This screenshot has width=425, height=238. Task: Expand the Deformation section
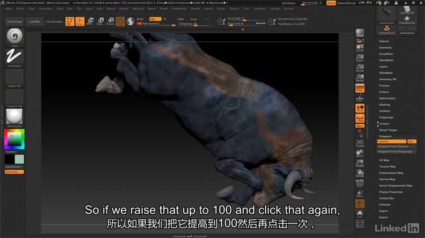coord(387,98)
